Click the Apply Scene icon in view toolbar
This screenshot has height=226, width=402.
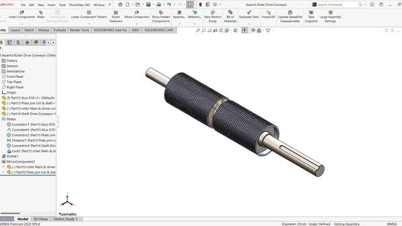click(259, 31)
